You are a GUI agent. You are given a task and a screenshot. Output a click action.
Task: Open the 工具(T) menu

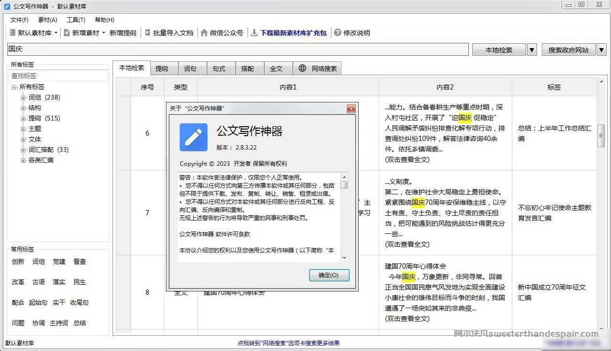click(76, 20)
